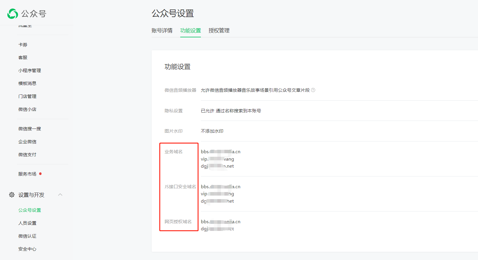The height and width of the screenshot is (260, 478).
Task: Open 卡券 in the sidebar
Action: [23, 45]
